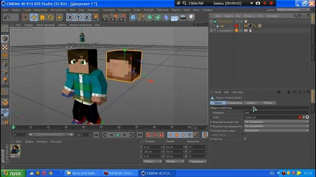Activate the Scale tool in toolbar
Viewport: 316px width, 177px height.
point(42,18)
